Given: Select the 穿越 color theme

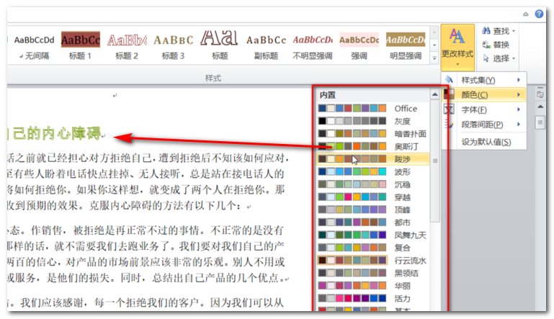Looking at the screenshot, I should tap(372, 197).
